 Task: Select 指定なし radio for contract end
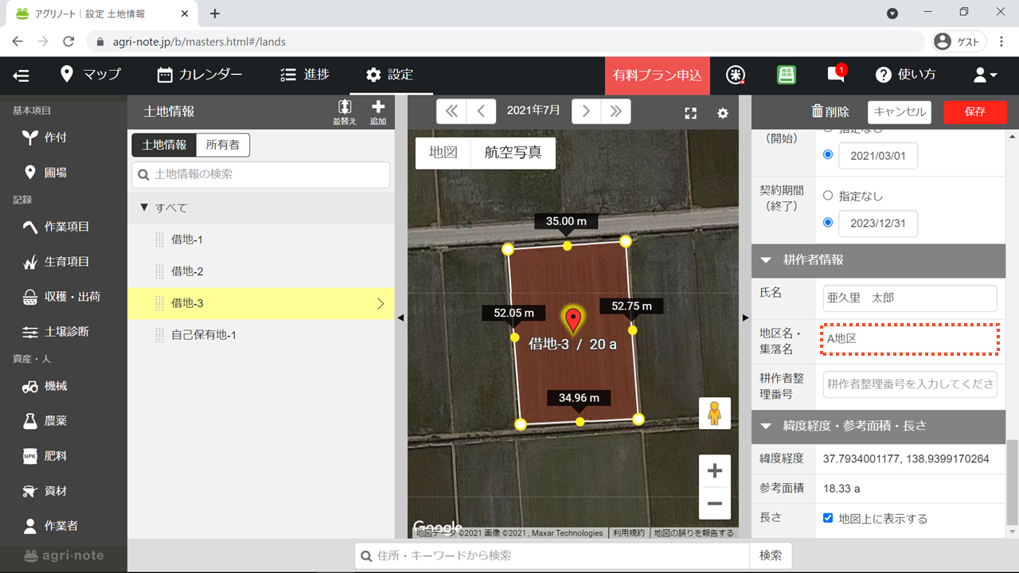click(828, 196)
